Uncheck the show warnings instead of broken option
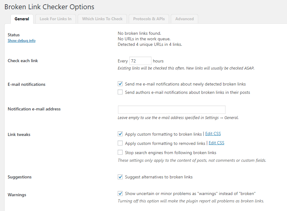This screenshot has height=211, width=287. click(x=120, y=193)
